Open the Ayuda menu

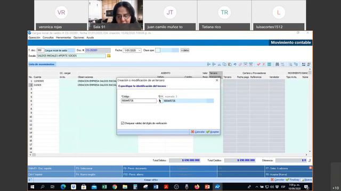[90, 38]
